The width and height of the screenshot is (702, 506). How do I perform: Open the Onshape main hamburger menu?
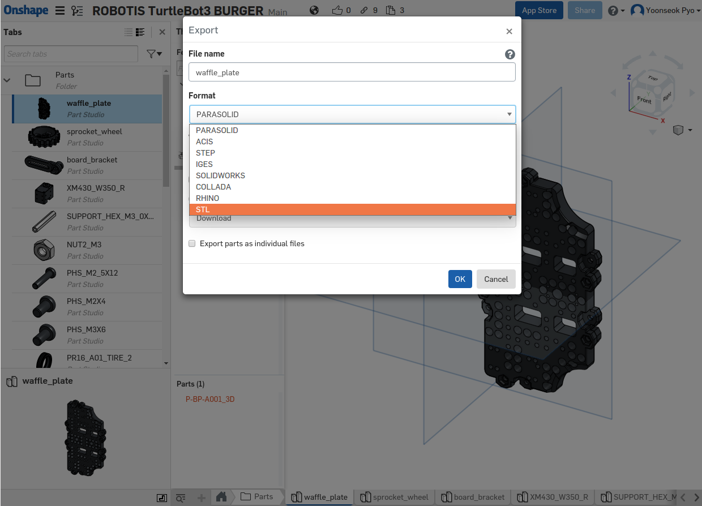tap(60, 11)
